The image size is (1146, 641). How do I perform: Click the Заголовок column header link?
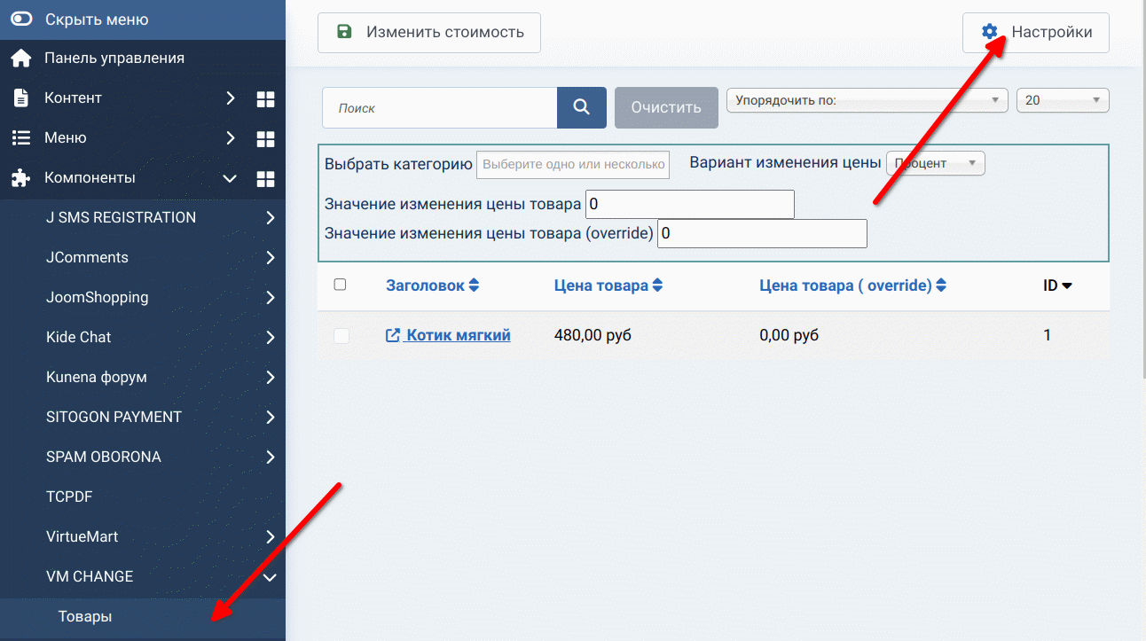click(x=425, y=285)
